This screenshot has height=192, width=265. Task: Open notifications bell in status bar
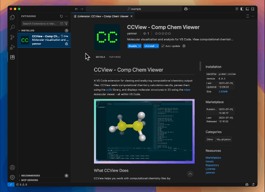tap(253, 185)
